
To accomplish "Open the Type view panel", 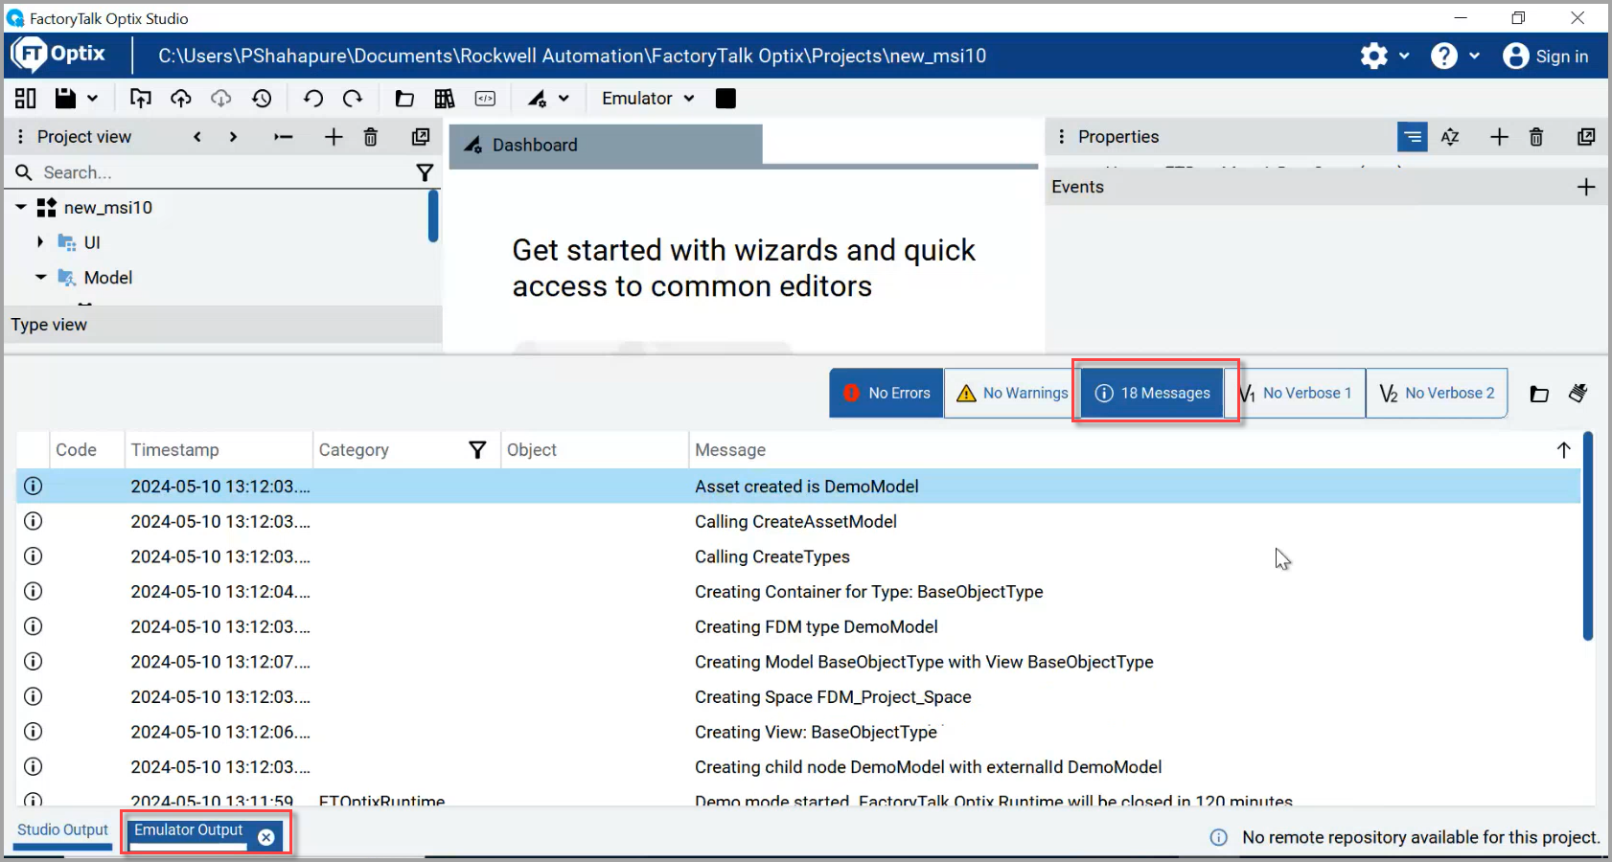I will [x=223, y=325].
